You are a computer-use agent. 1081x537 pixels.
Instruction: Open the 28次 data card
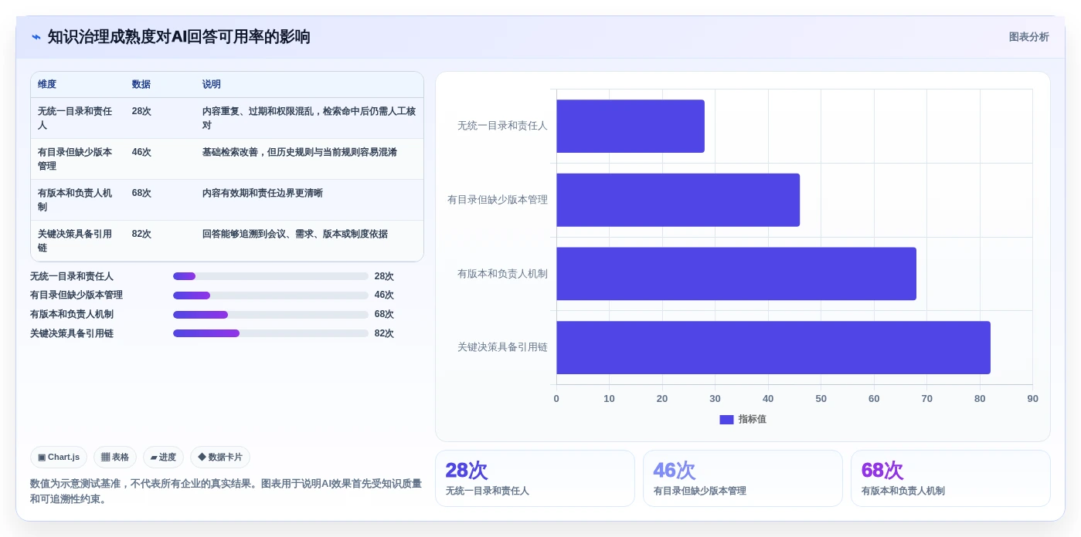pos(535,478)
